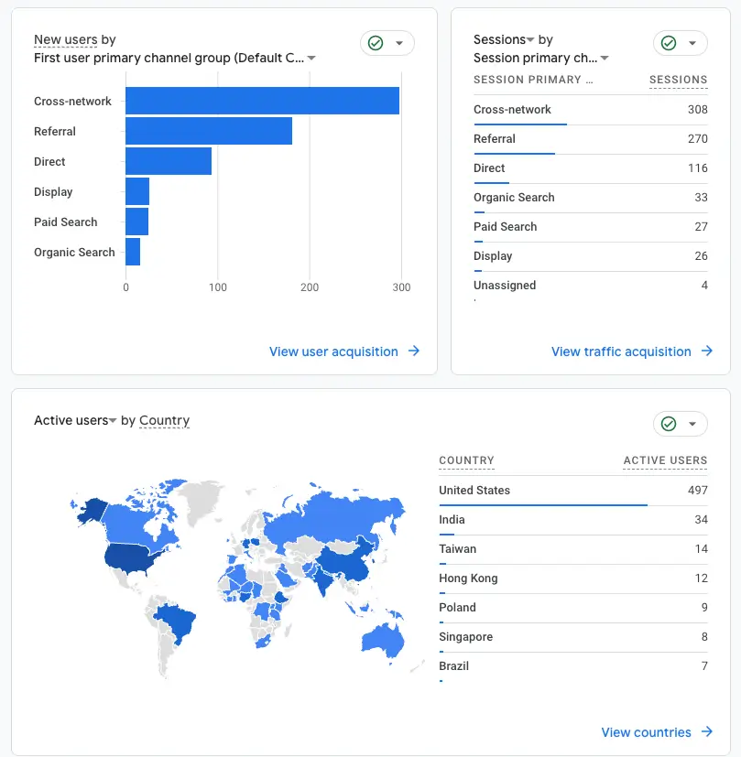The width and height of the screenshot is (741, 757).
Task: Click India row in country table
Action: (x=573, y=521)
